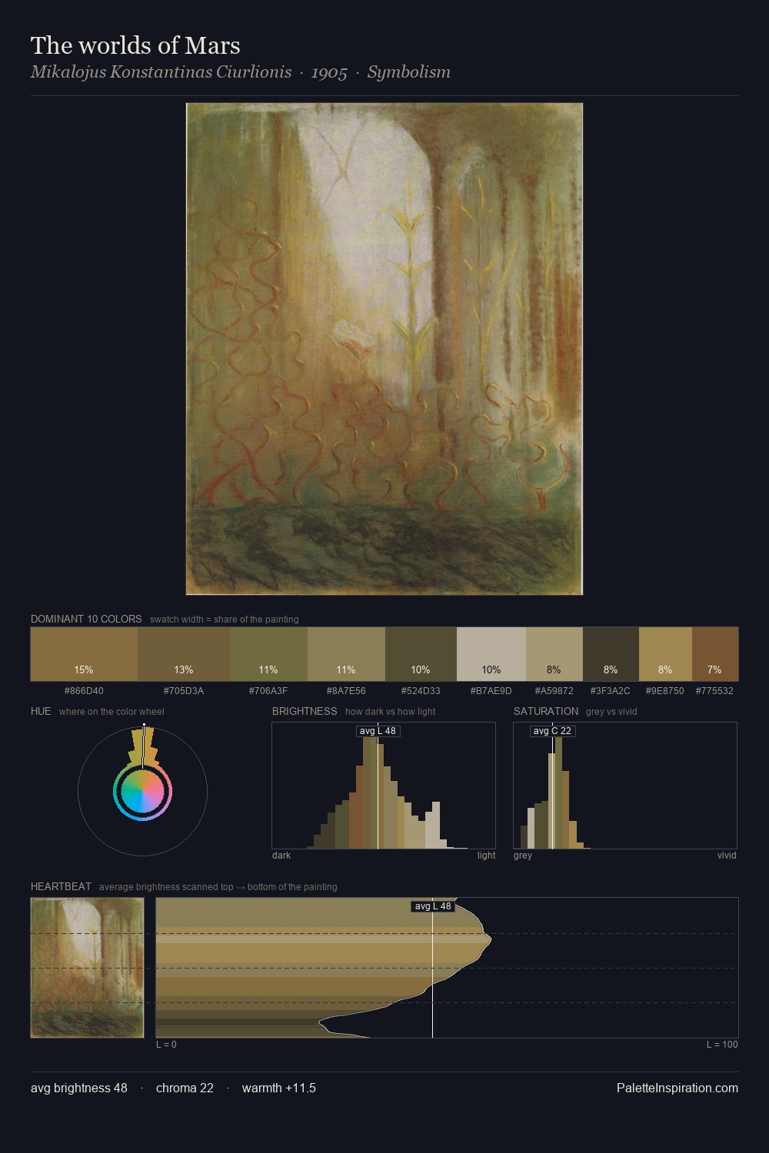Click the 'L = 0' axis label

tap(166, 1045)
